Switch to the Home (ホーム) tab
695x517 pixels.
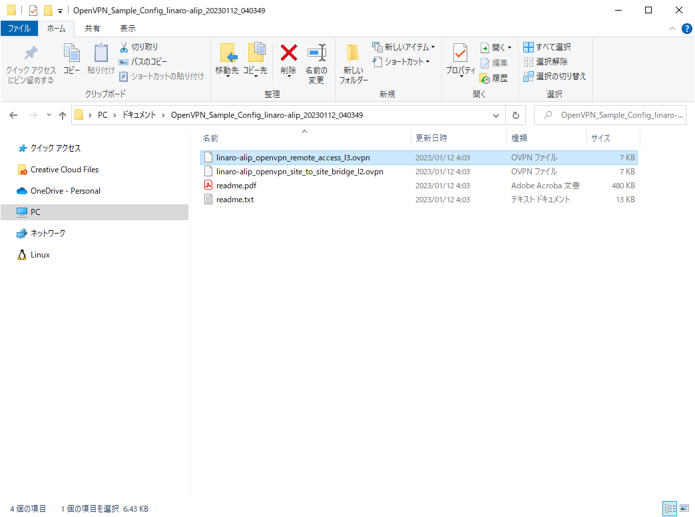pos(57,29)
